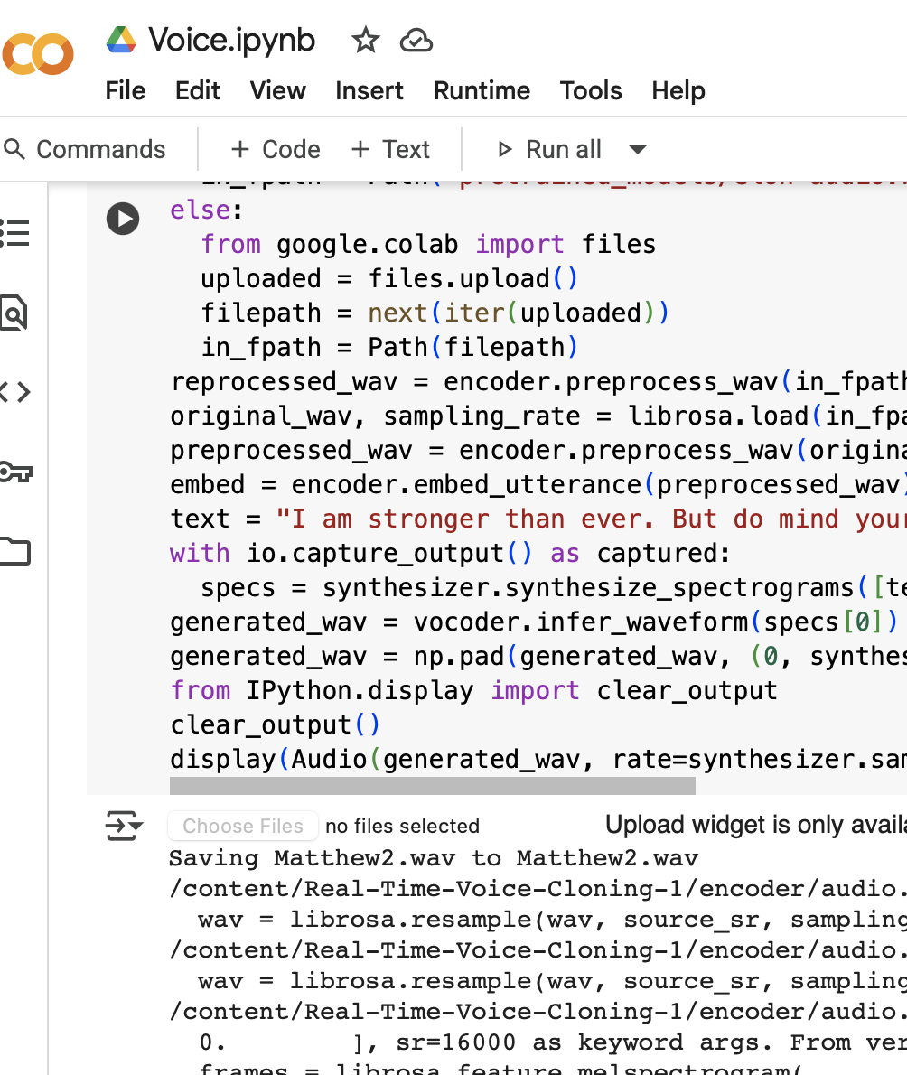The image size is (907, 1075).
Task: Open the Commands search palette
Action: (85, 150)
